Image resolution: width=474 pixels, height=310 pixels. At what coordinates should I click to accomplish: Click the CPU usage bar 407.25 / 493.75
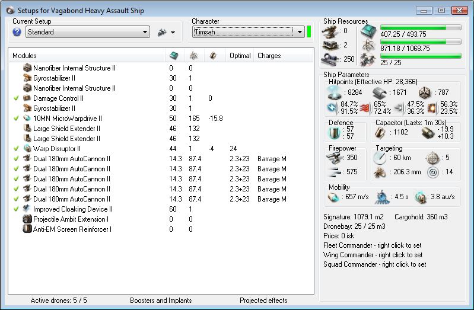coord(421,27)
